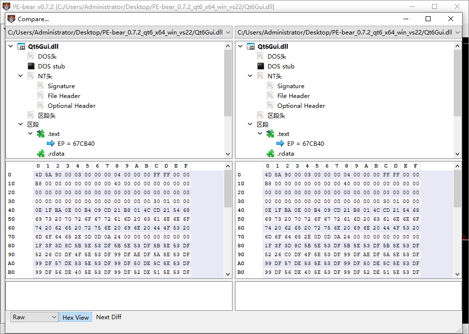
Task: Click File Header icon in right tree
Action: click(x=270, y=96)
